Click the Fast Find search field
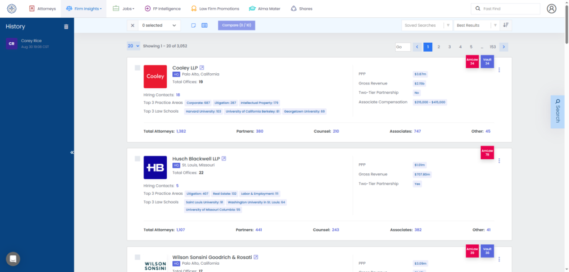Screen dimensions: 569x272 505,9
